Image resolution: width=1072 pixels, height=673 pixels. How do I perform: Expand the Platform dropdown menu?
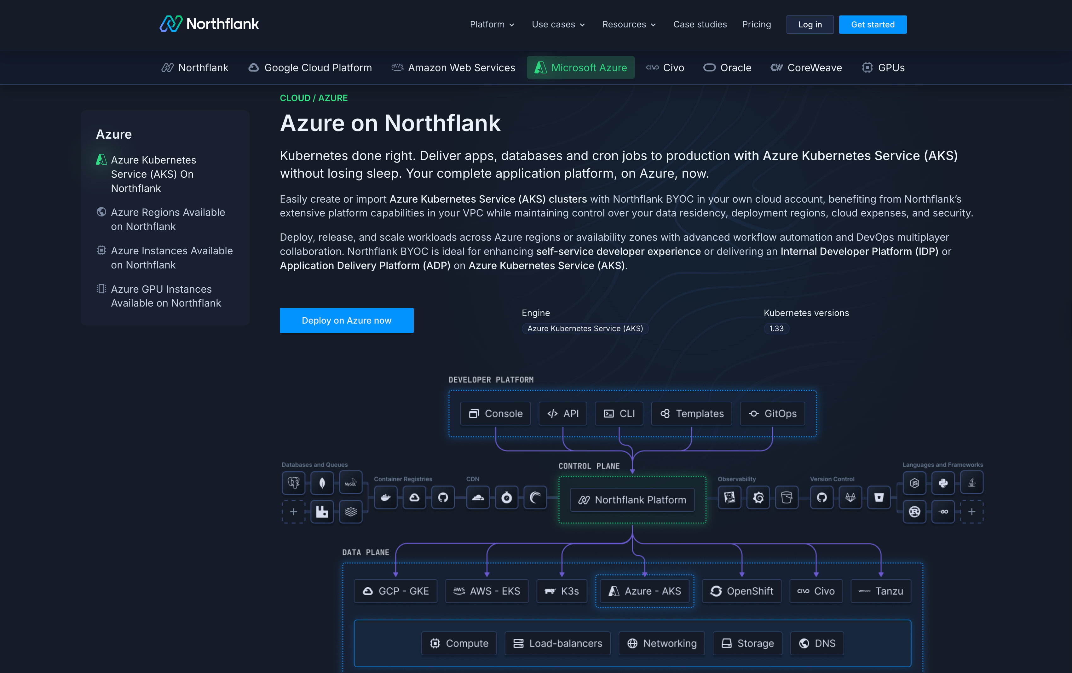[492, 25]
